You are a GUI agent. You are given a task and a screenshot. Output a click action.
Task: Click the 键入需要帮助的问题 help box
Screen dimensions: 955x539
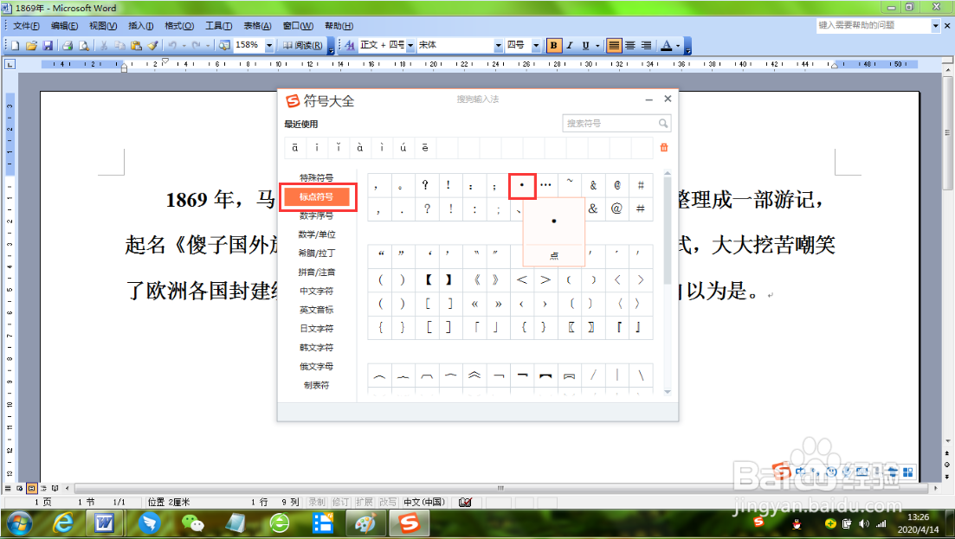[874, 26]
